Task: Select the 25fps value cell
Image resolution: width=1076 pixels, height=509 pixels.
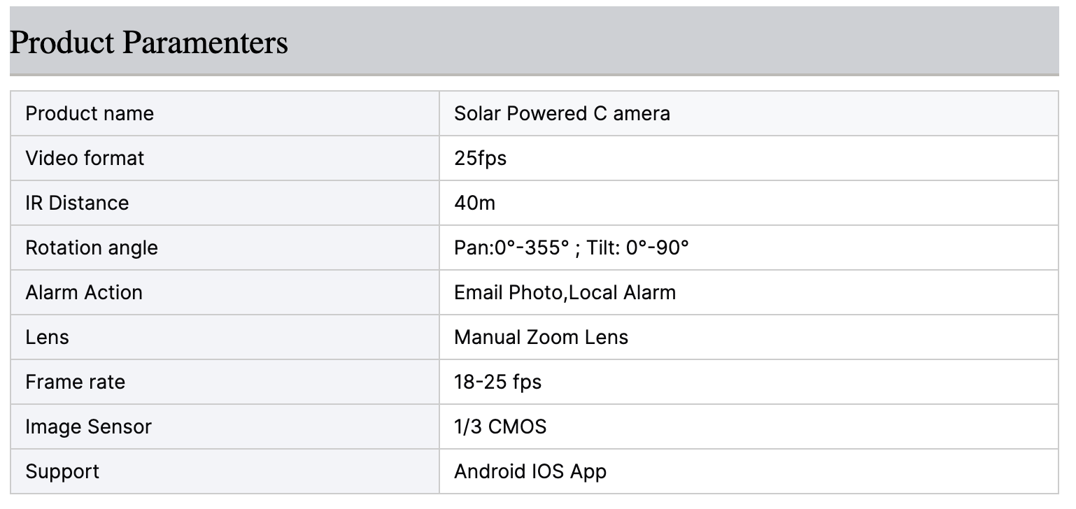Action: coord(480,158)
